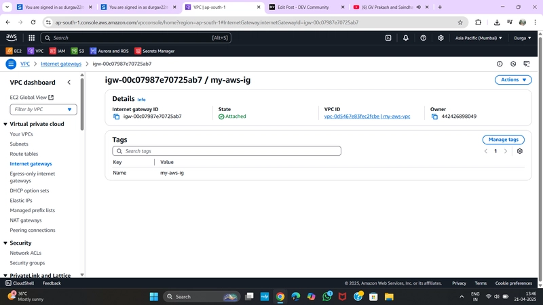This screenshot has height=305, width=543.
Task: Collapse the Security section
Action: click(5, 243)
